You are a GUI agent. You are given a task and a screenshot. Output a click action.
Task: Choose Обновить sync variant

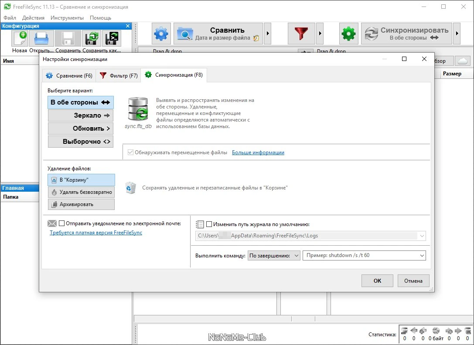click(80, 129)
